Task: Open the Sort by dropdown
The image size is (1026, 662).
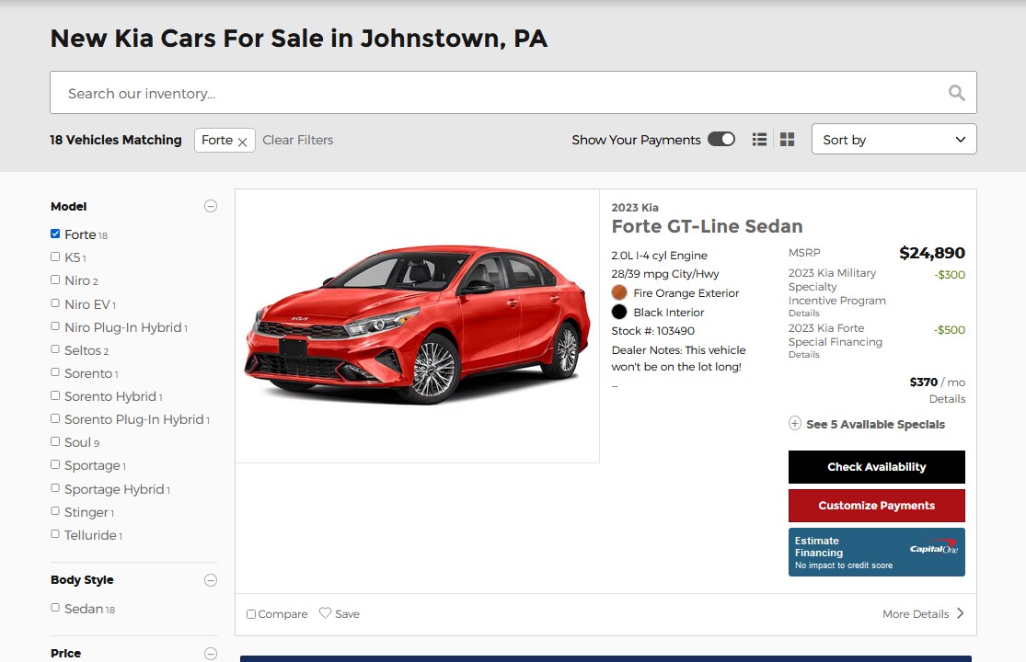Action: coord(893,139)
